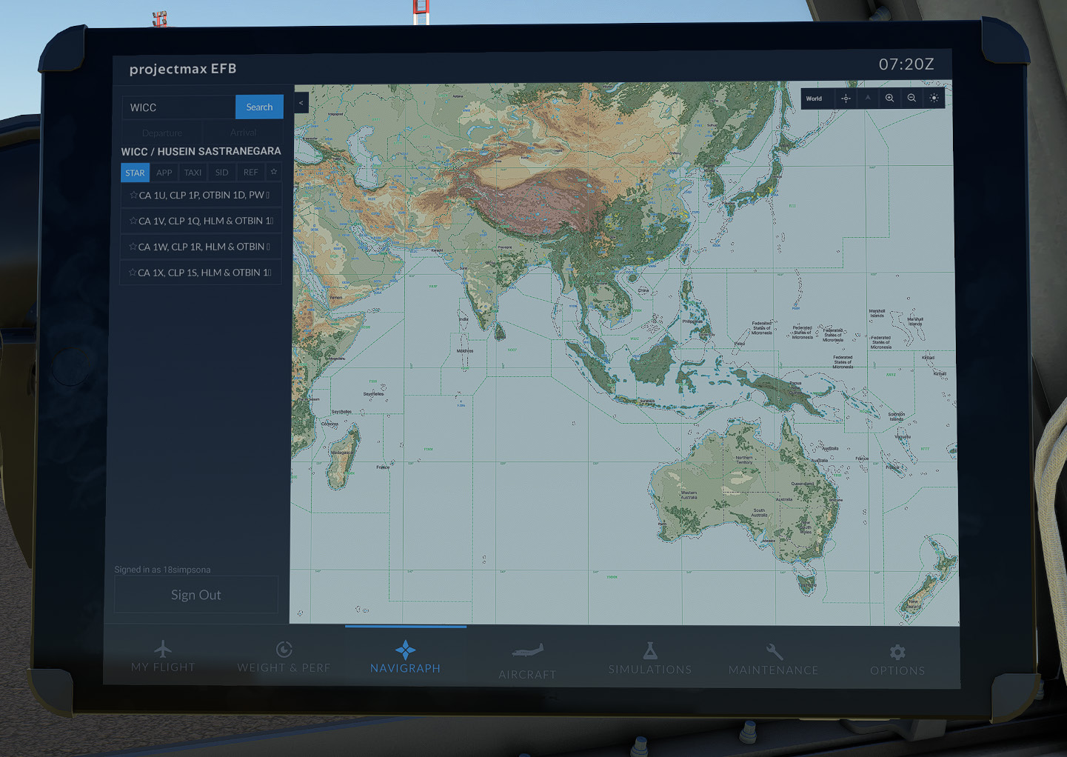Switch to the REF charts tab

click(x=251, y=173)
